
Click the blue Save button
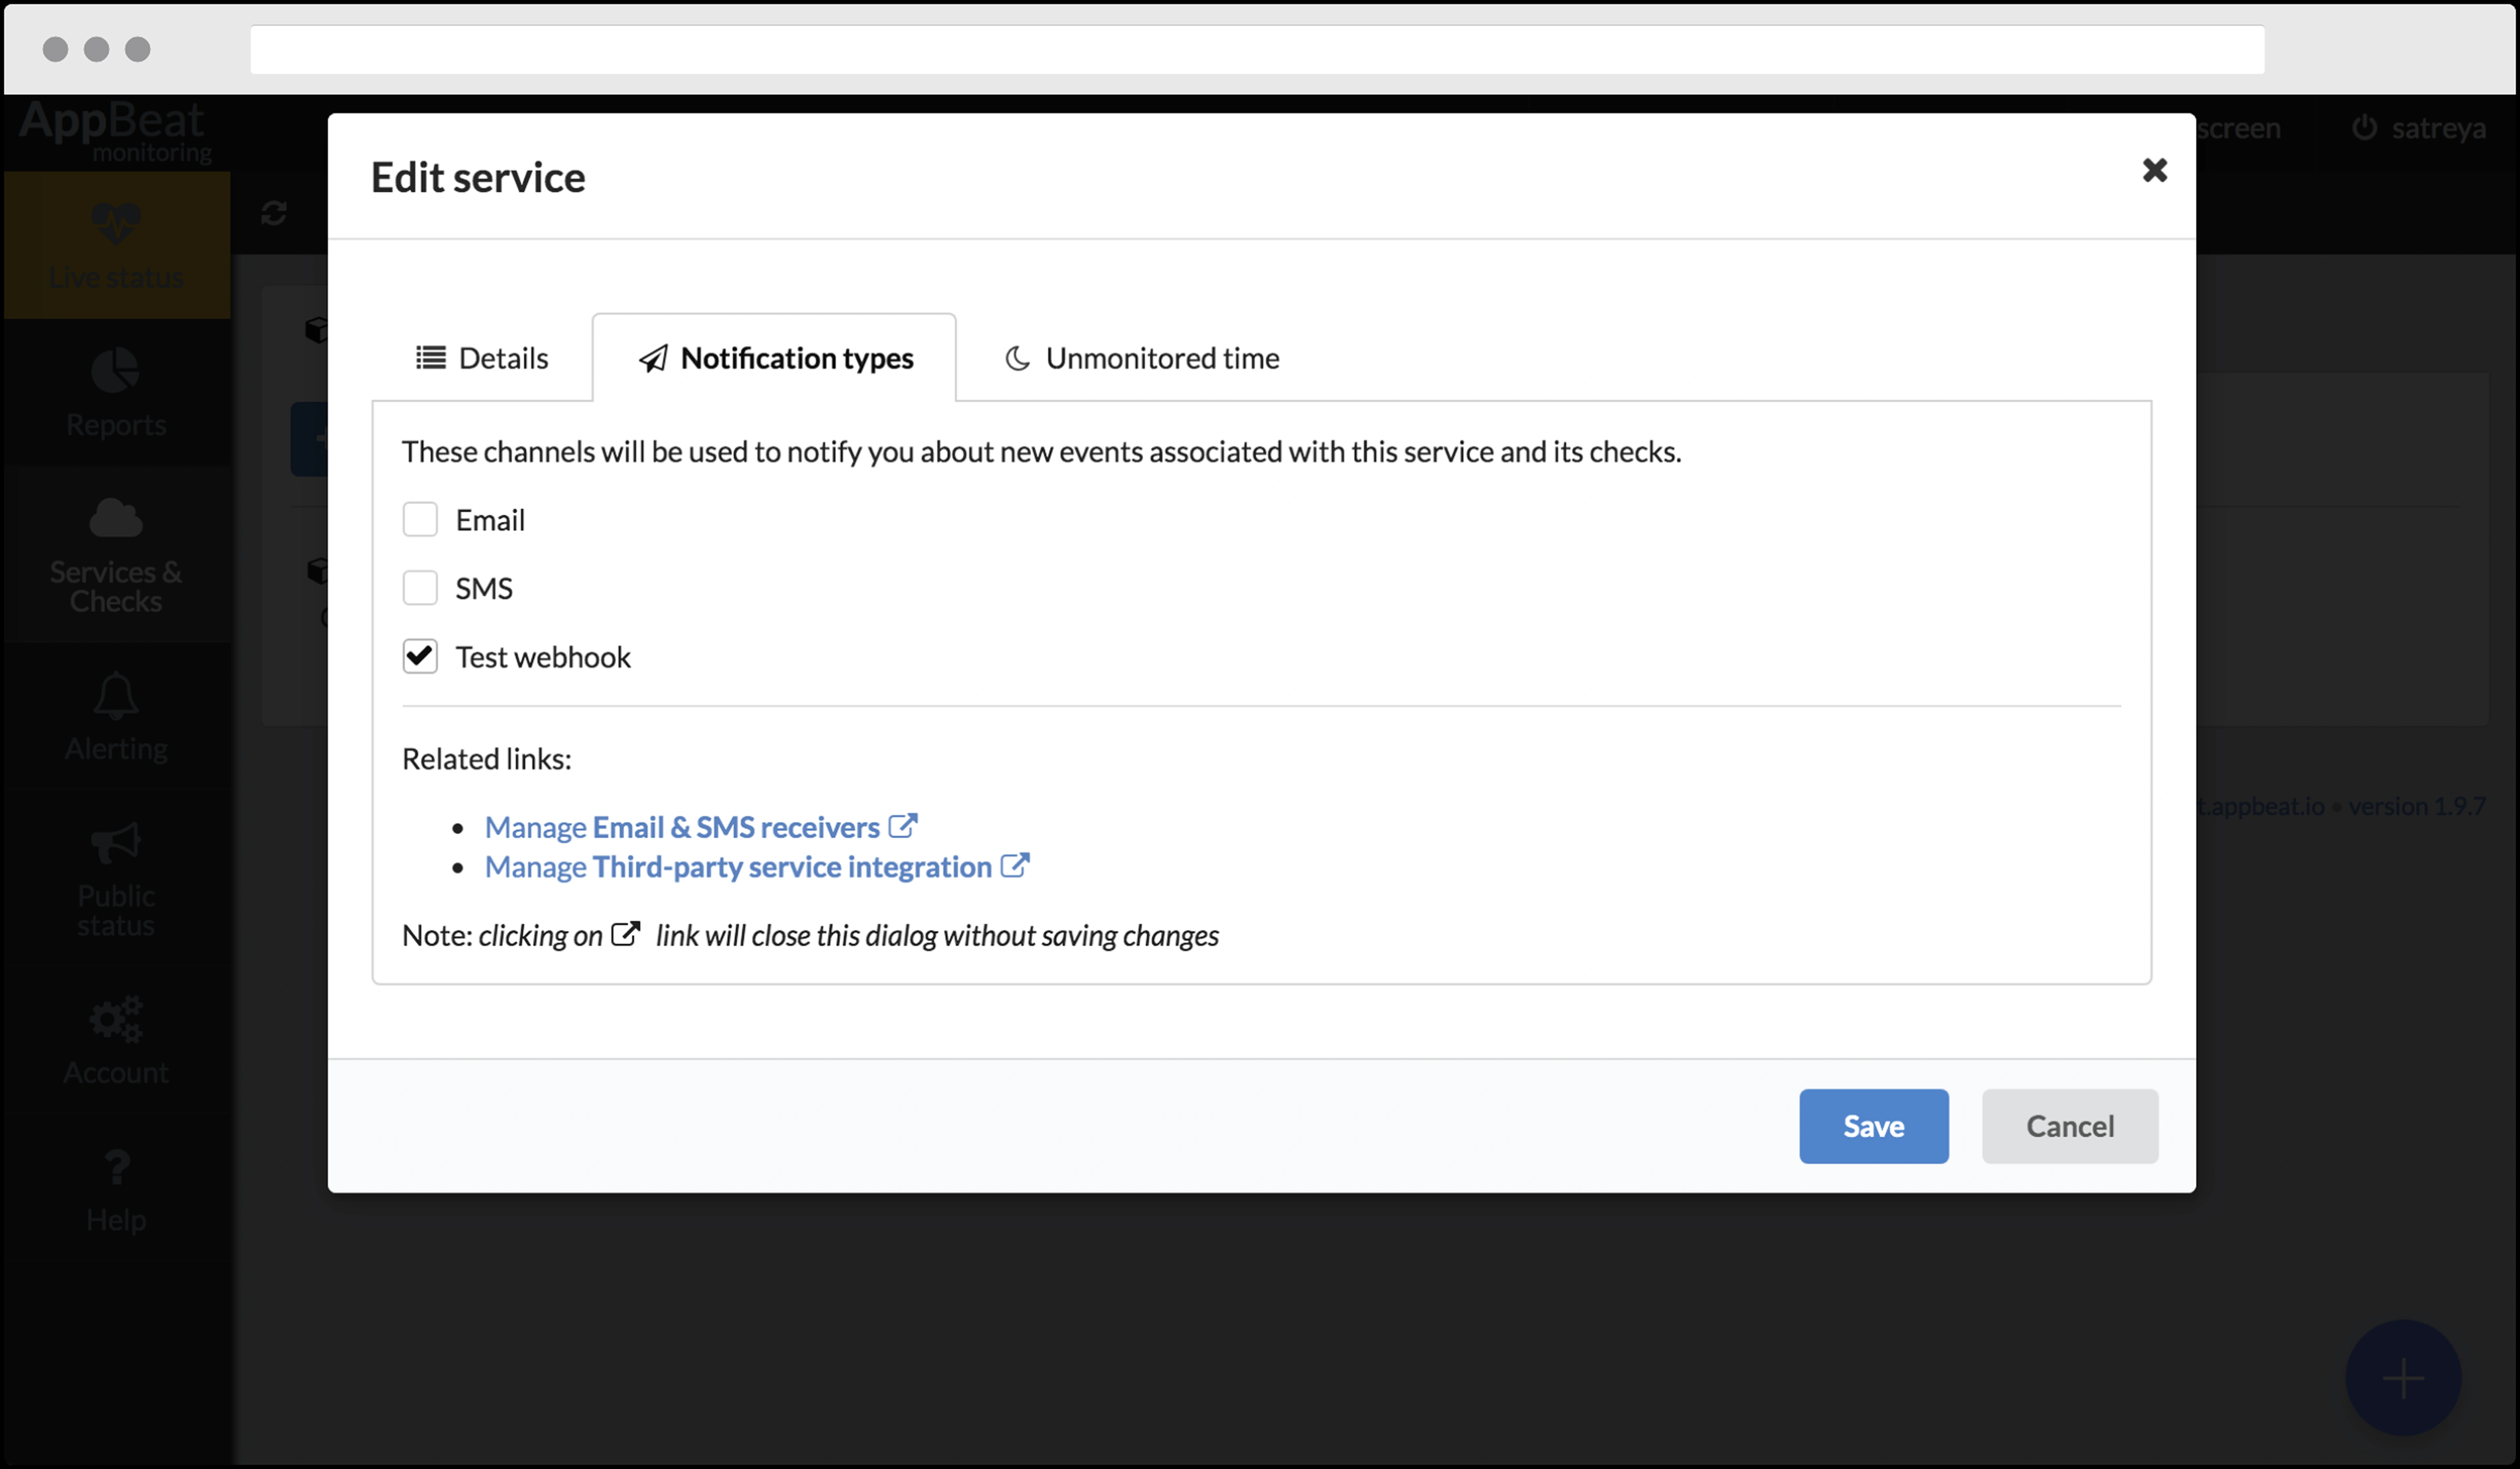1873,1126
